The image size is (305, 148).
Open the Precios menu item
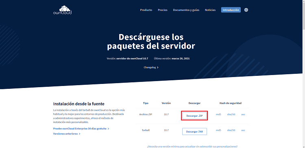163,10
